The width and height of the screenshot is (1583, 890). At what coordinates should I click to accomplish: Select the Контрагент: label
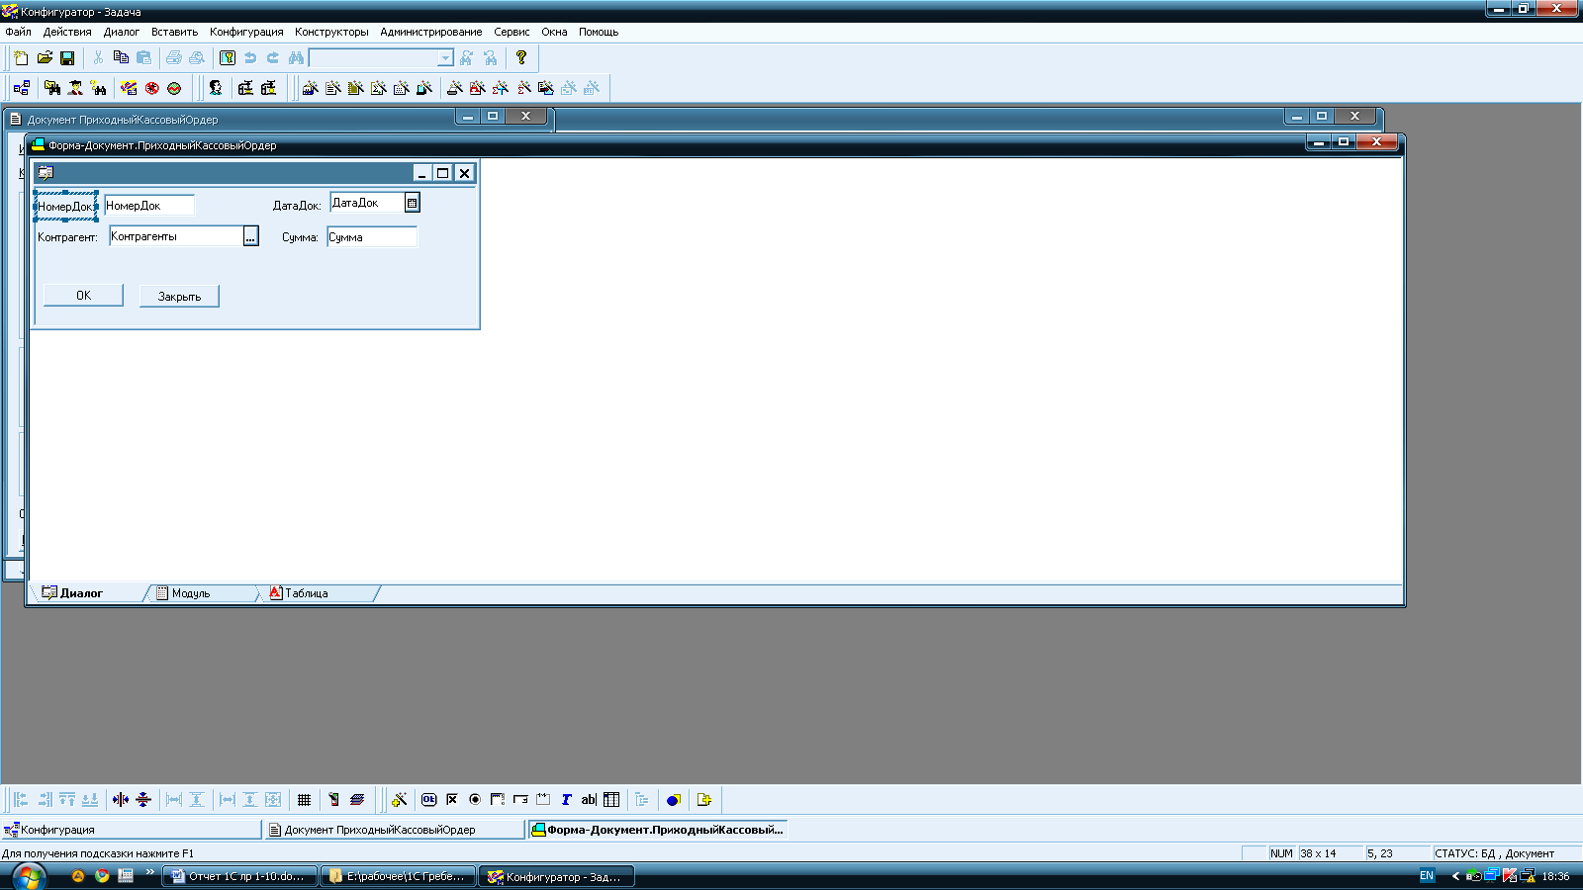(x=67, y=237)
